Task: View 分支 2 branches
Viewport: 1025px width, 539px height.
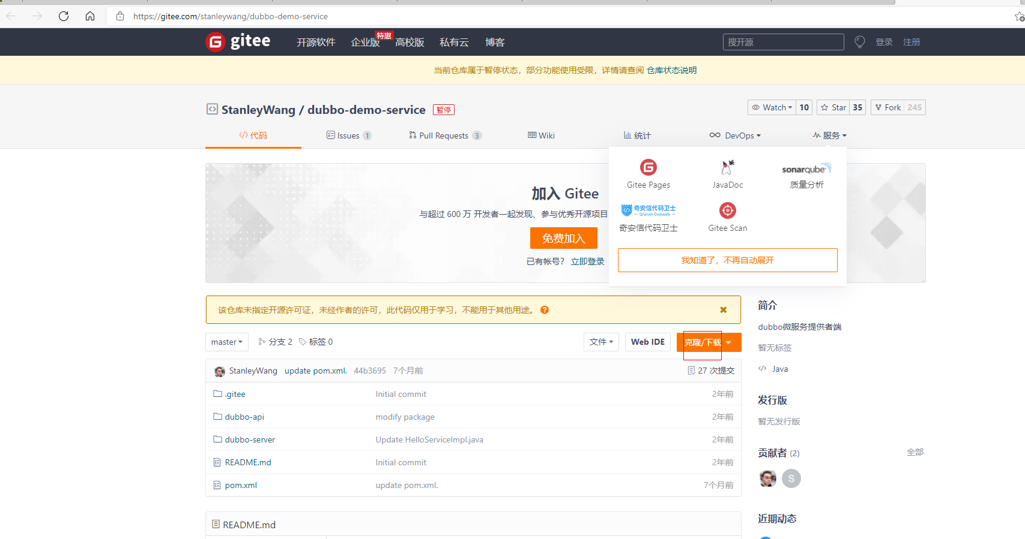Action: click(x=275, y=342)
